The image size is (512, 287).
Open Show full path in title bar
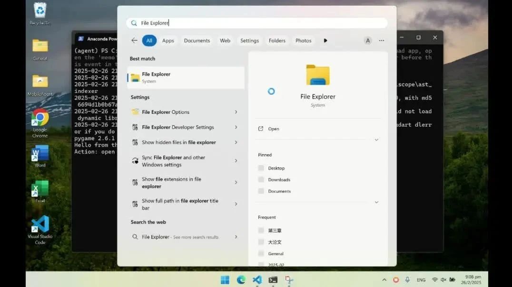pyautogui.click(x=186, y=204)
